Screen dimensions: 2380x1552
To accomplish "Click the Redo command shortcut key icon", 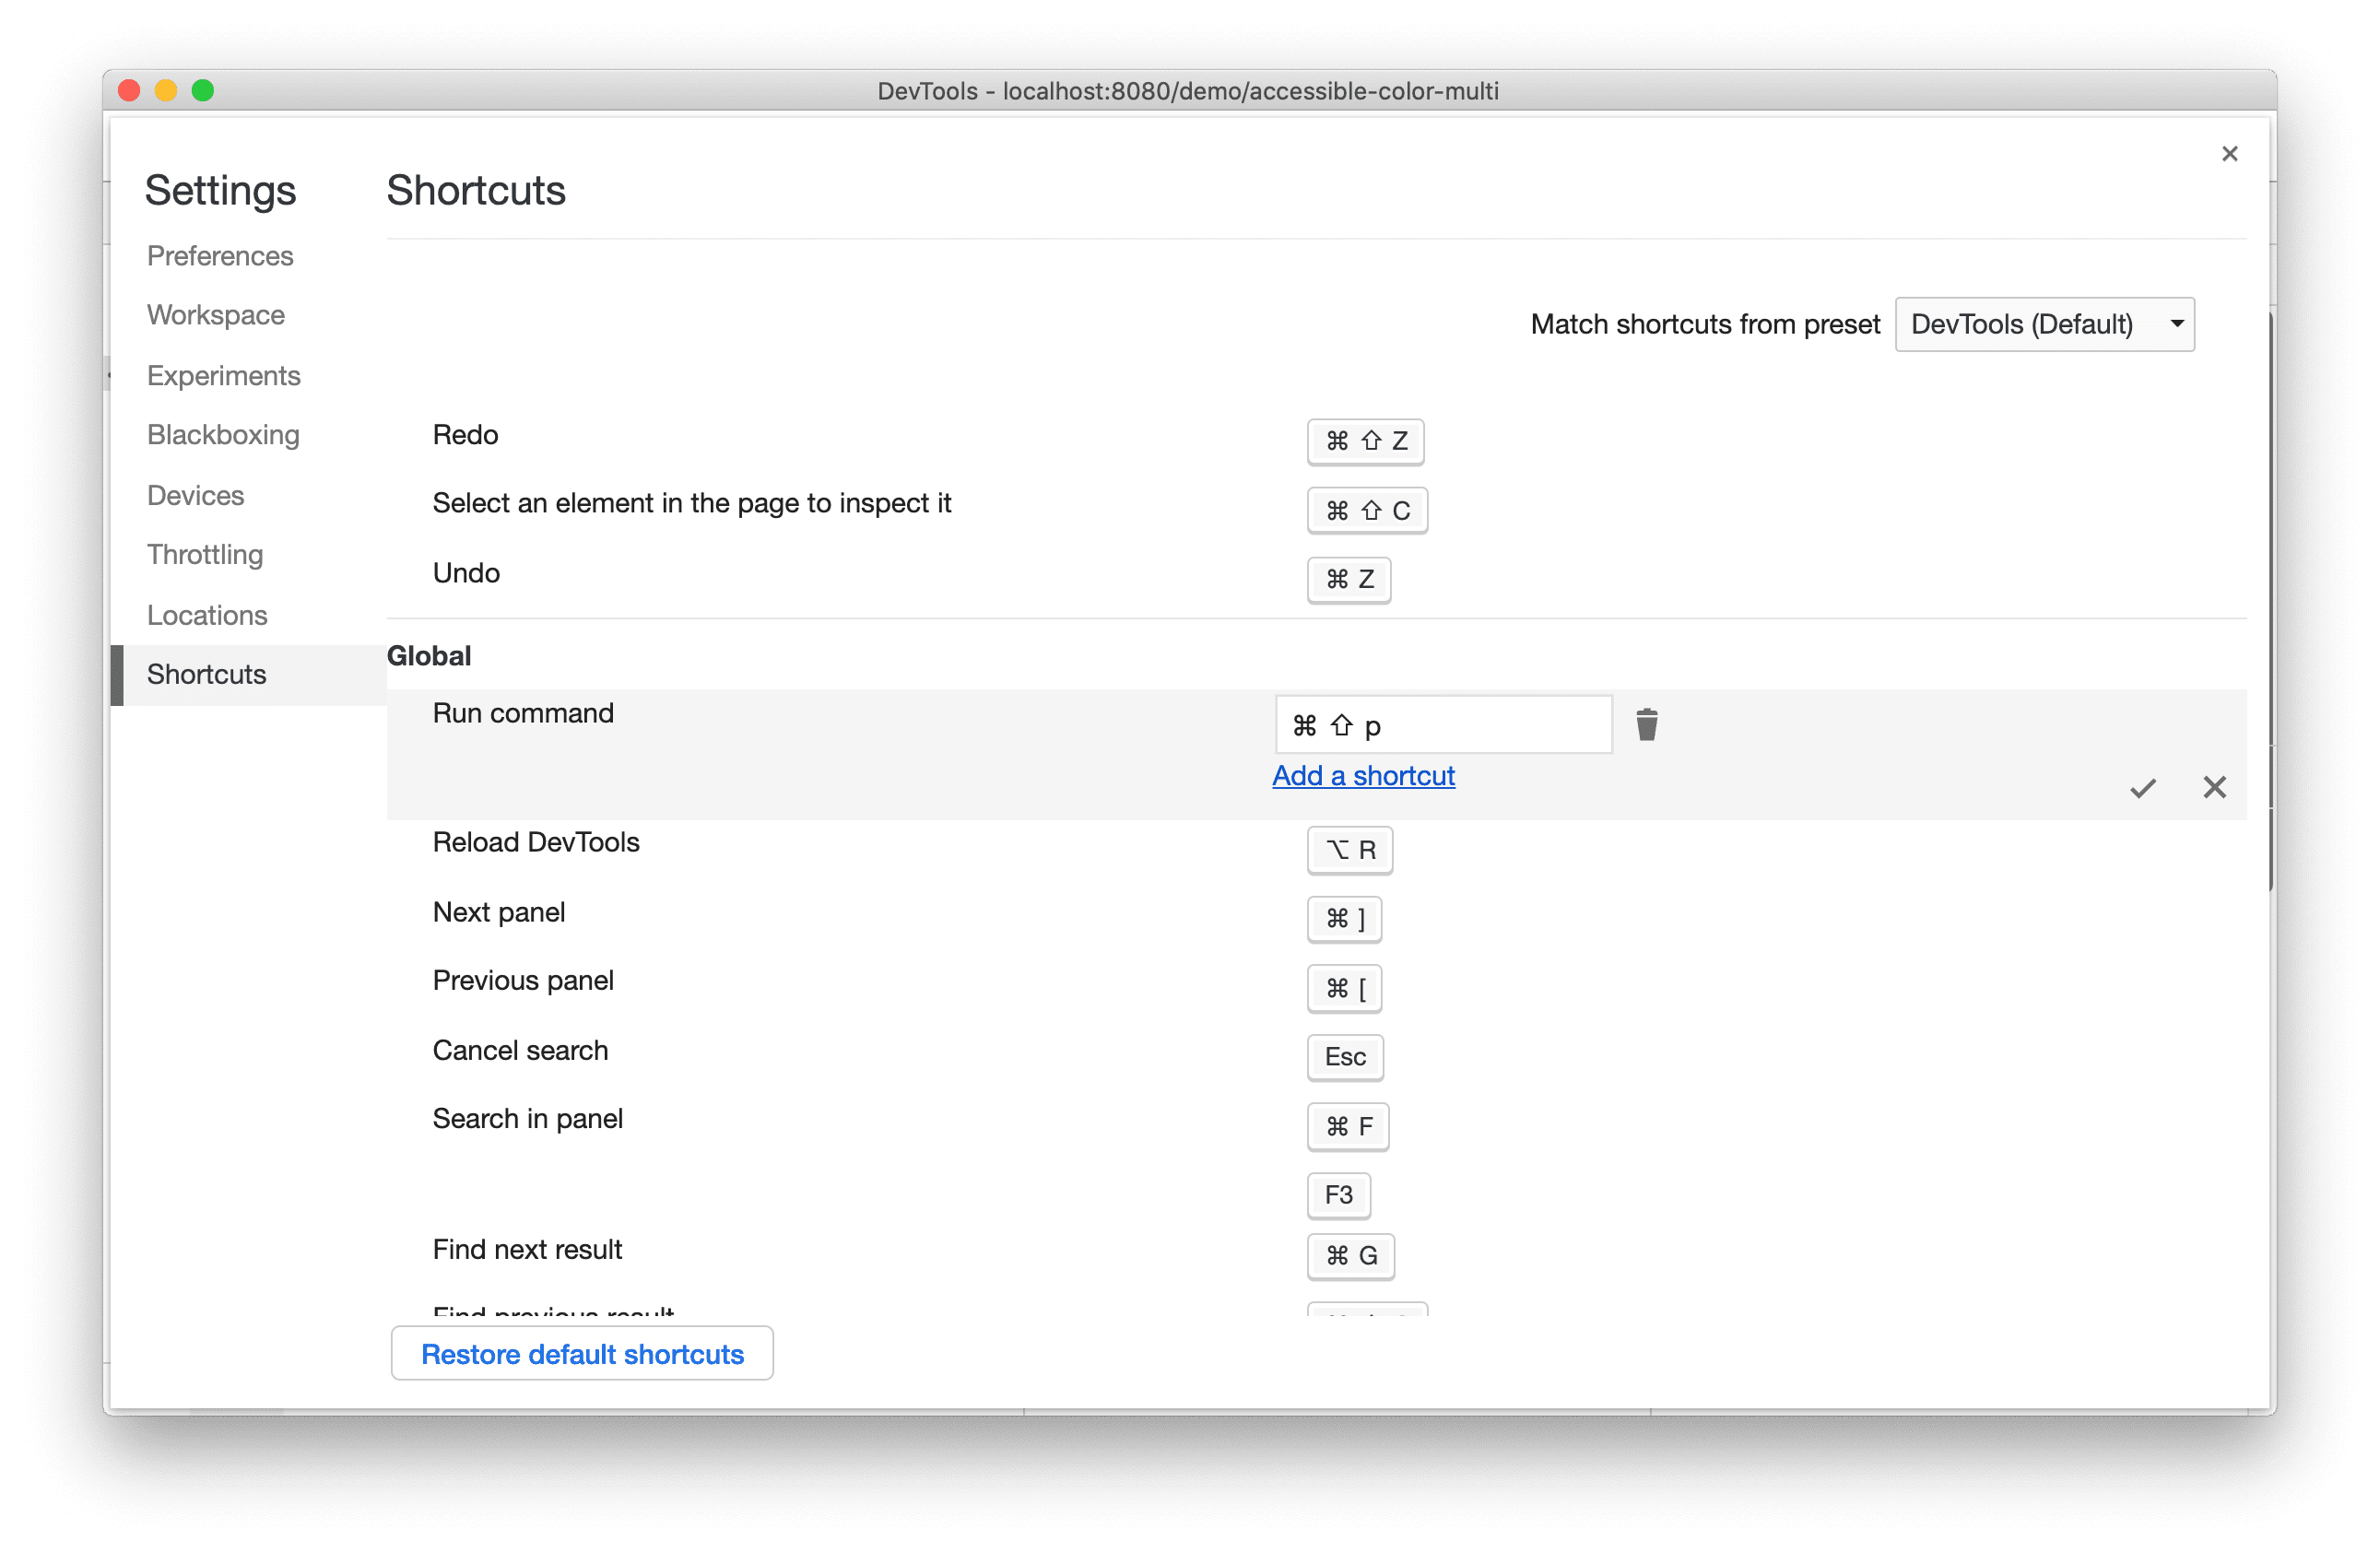I will point(1363,439).
